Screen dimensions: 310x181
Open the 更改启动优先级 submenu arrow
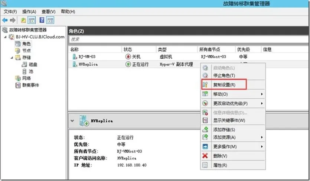click(262, 103)
